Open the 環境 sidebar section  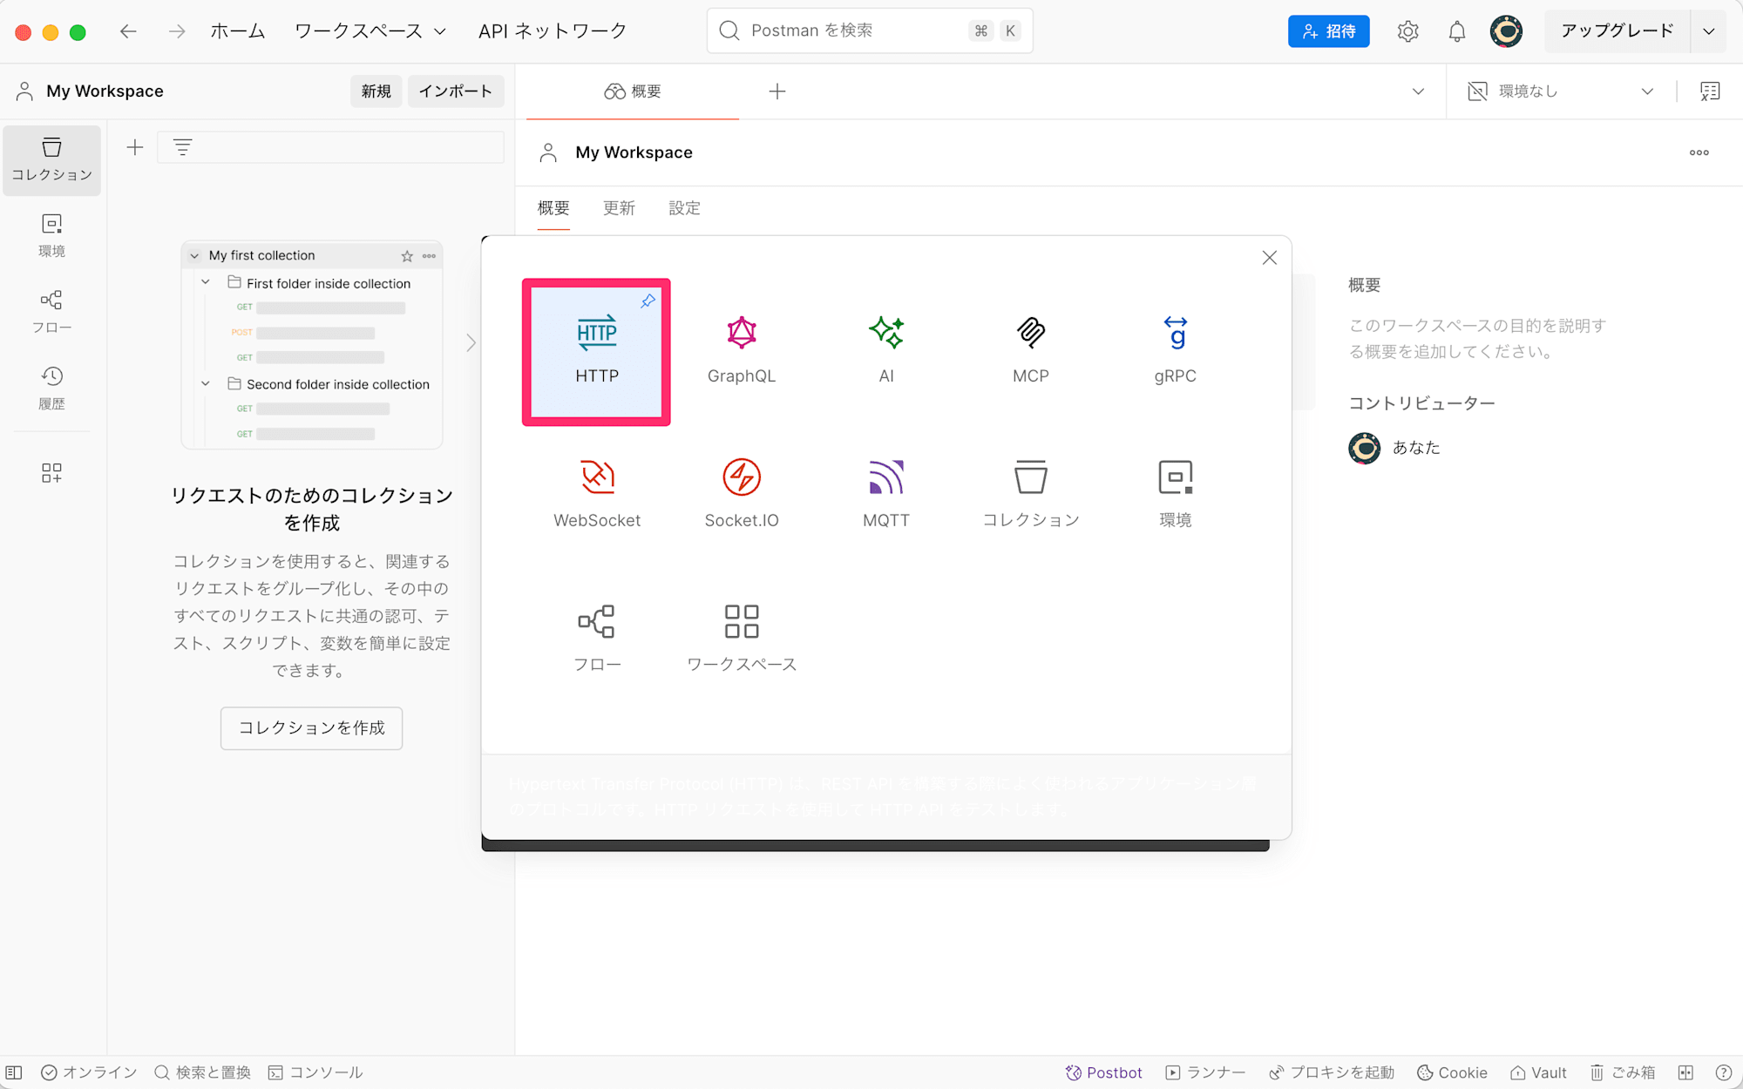[x=52, y=236]
